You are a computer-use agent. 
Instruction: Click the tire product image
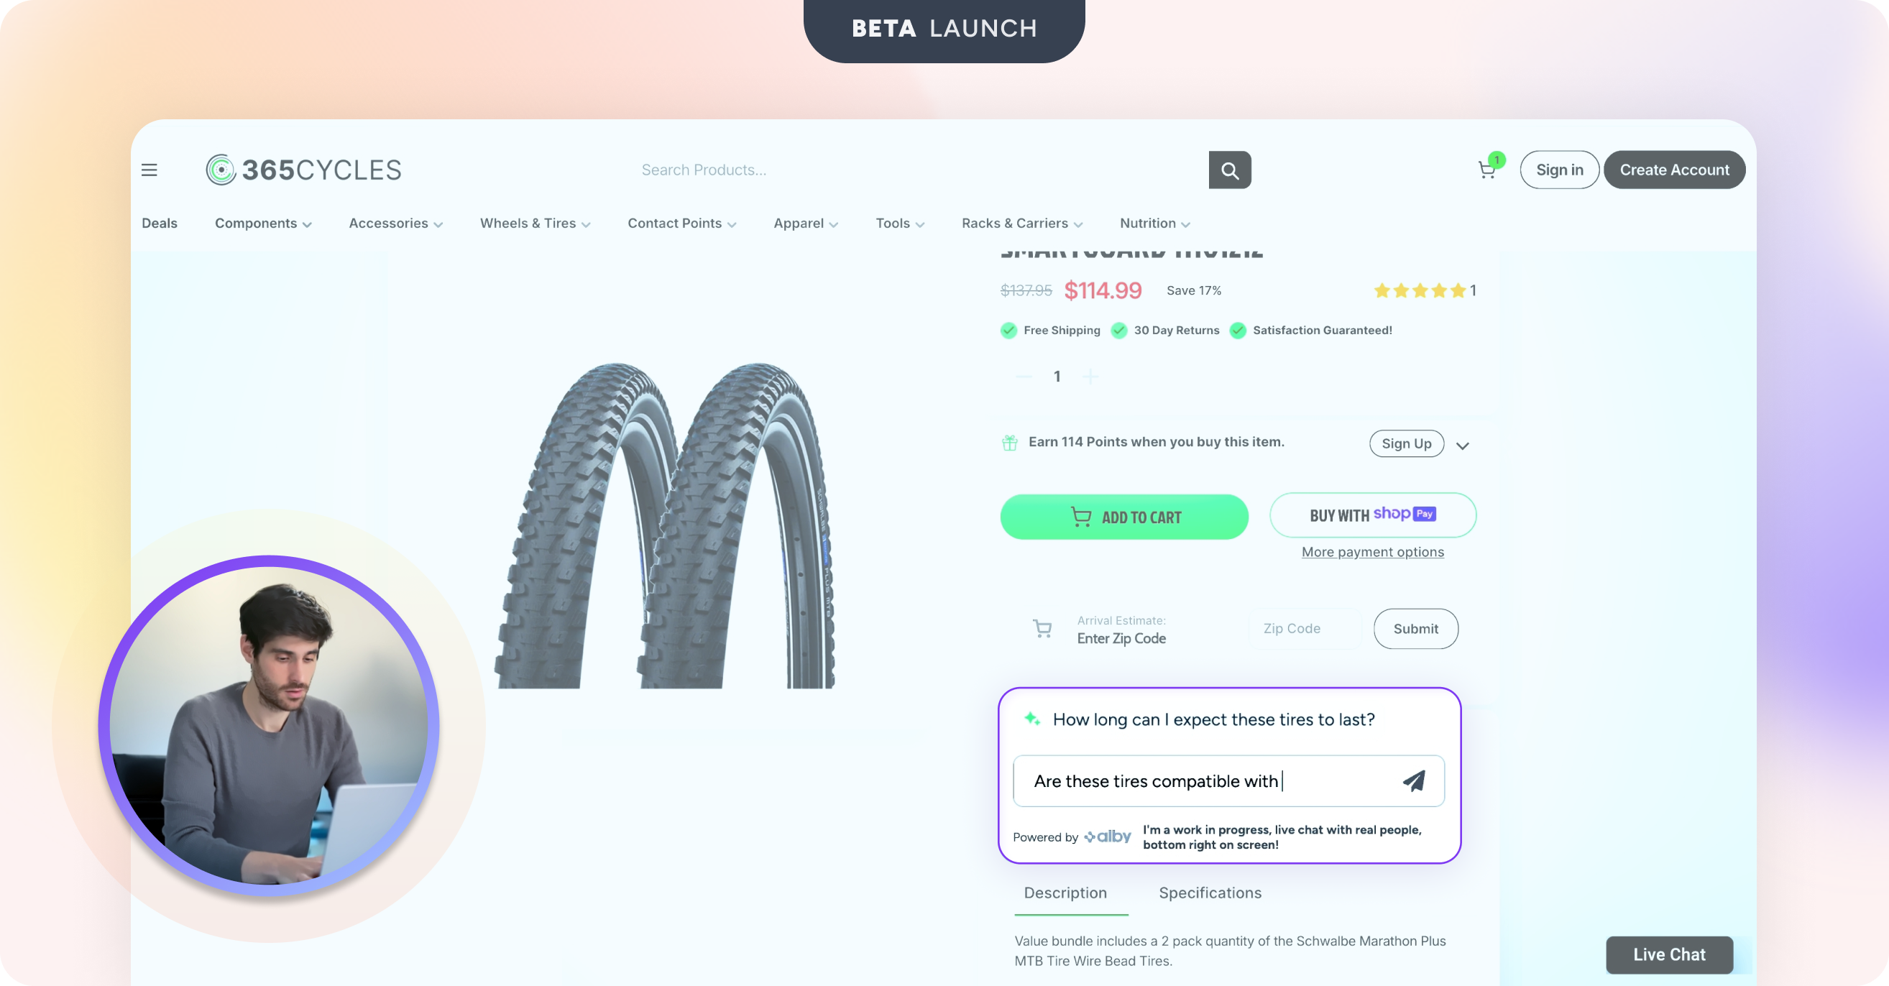click(665, 525)
